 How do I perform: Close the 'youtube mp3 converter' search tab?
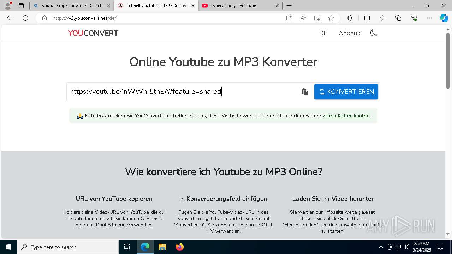(x=108, y=6)
